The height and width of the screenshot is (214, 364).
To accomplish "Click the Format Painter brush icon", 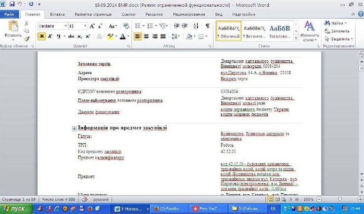I will 27,39.
